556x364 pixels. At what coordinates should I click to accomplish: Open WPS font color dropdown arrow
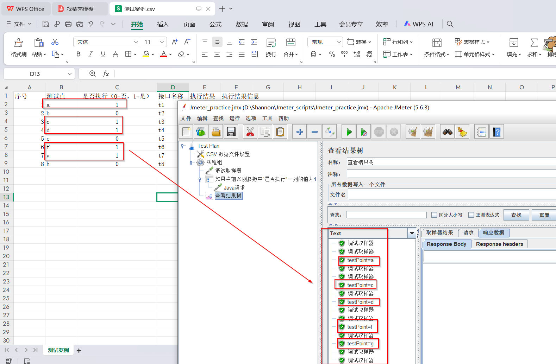coord(170,55)
